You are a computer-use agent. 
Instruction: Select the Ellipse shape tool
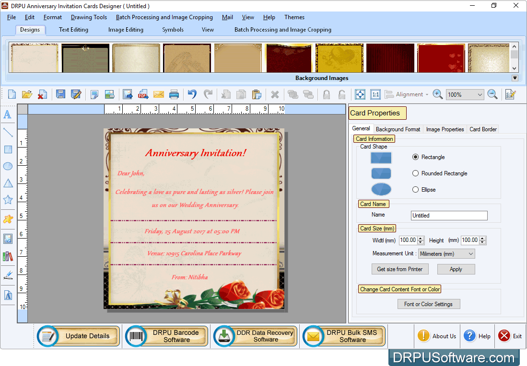tap(8, 166)
